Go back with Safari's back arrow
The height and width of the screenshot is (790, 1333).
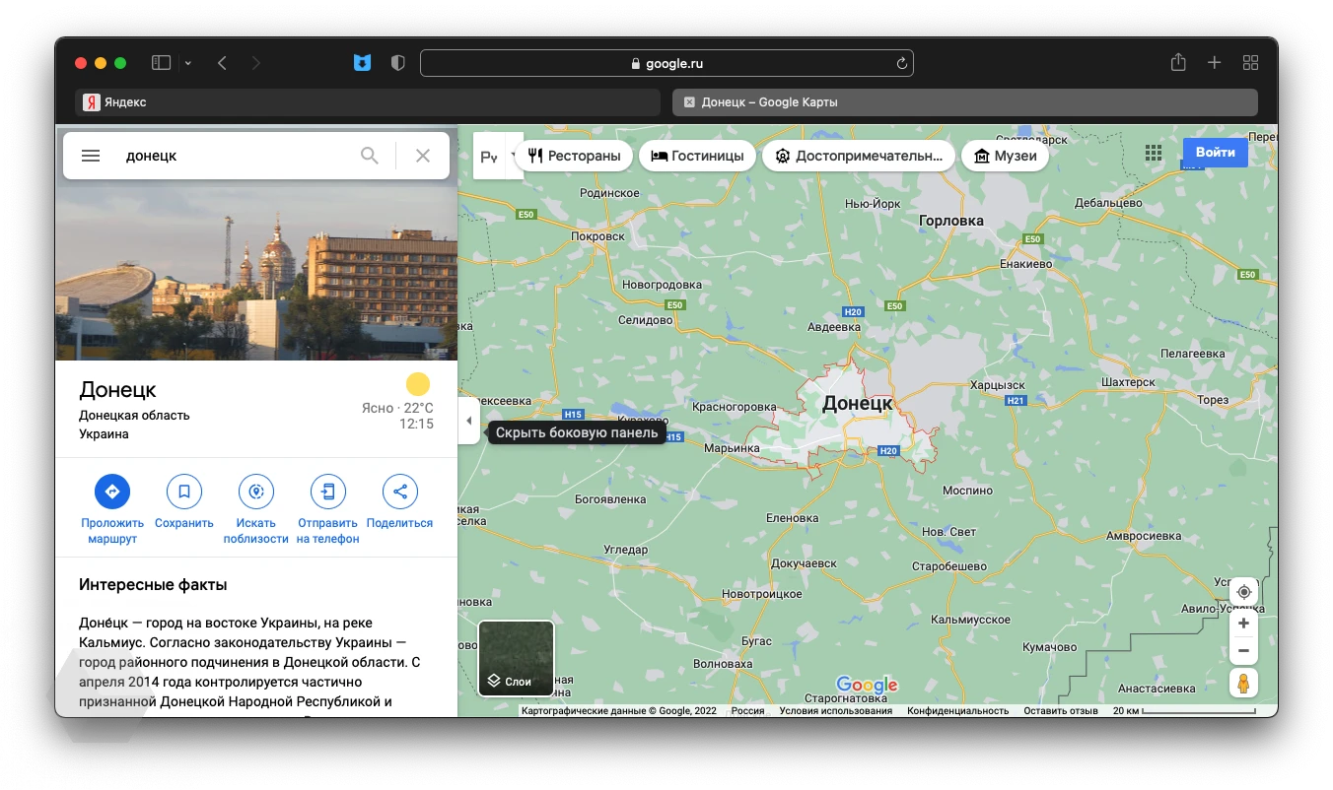[222, 63]
